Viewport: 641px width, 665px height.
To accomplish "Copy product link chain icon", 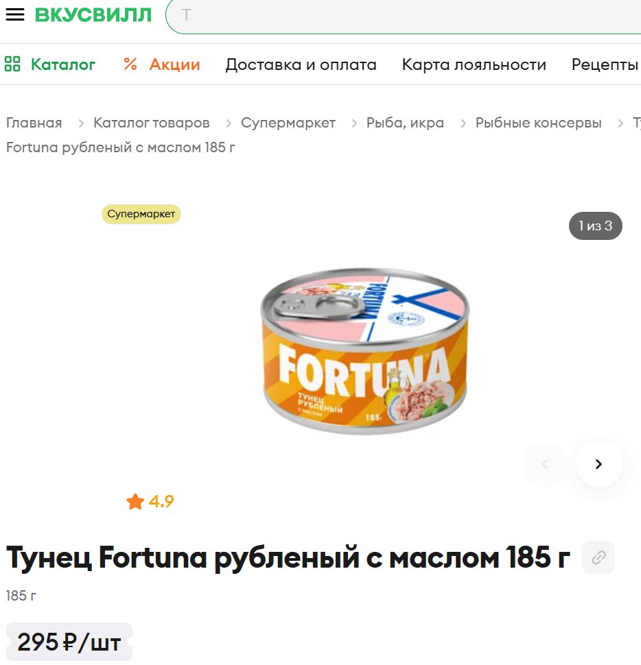I will click(x=598, y=557).
